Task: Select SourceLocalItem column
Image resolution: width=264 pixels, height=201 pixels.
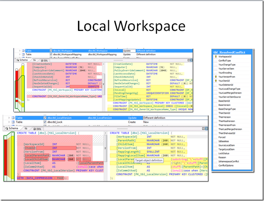Action: 226,145
